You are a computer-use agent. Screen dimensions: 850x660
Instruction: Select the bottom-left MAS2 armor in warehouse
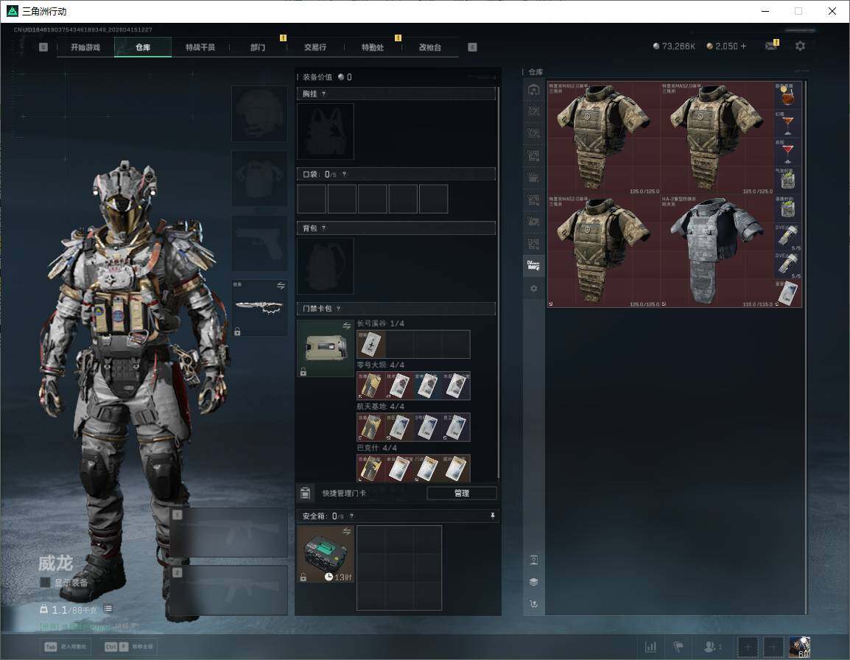point(604,251)
